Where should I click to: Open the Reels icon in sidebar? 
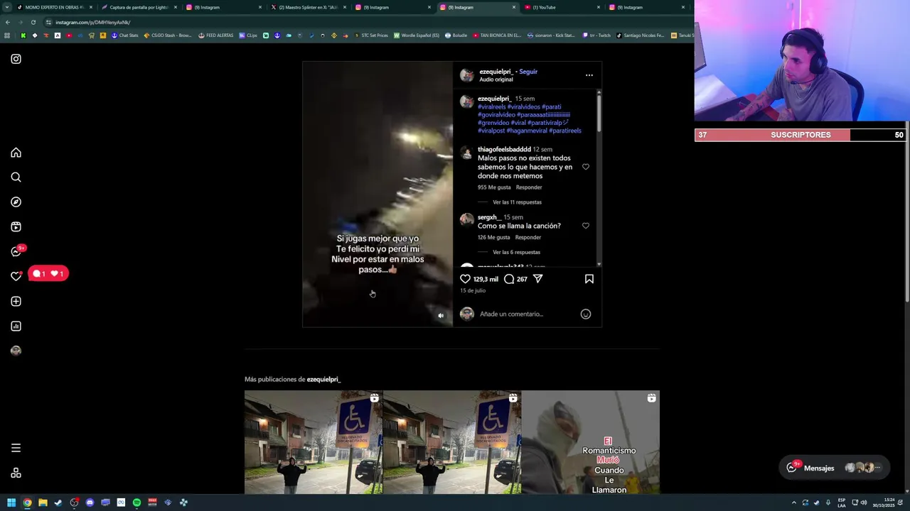[x=16, y=227]
